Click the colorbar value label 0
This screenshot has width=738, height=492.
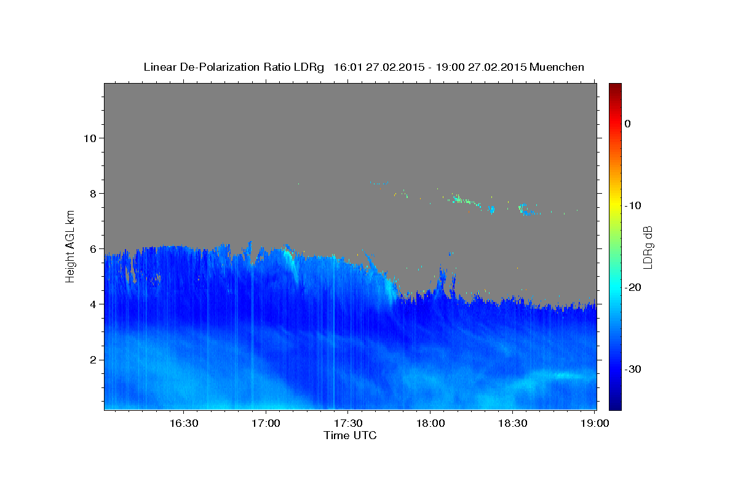[x=627, y=124]
